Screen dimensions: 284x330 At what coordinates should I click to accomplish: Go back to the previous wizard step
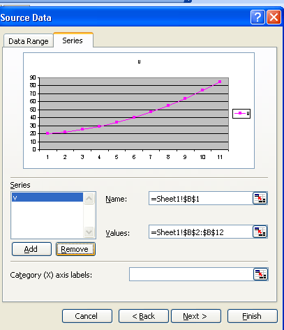click(144, 316)
